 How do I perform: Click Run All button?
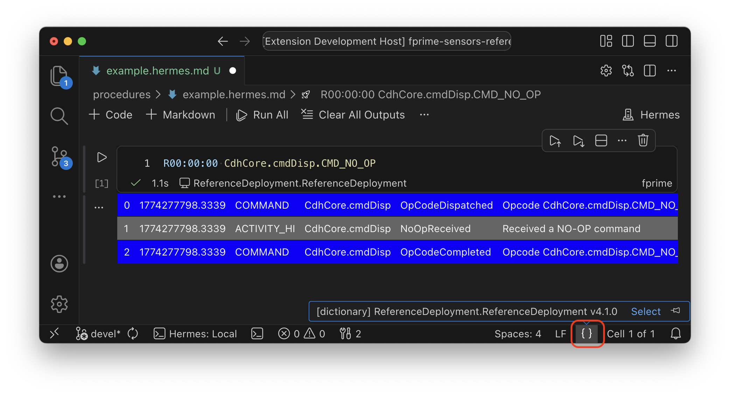[262, 115]
